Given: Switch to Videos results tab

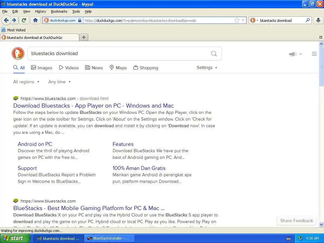Looking at the screenshot, I should [69, 68].
